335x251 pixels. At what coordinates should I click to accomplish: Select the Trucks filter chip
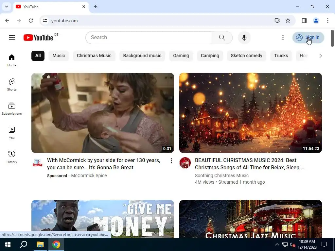[x=281, y=56]
